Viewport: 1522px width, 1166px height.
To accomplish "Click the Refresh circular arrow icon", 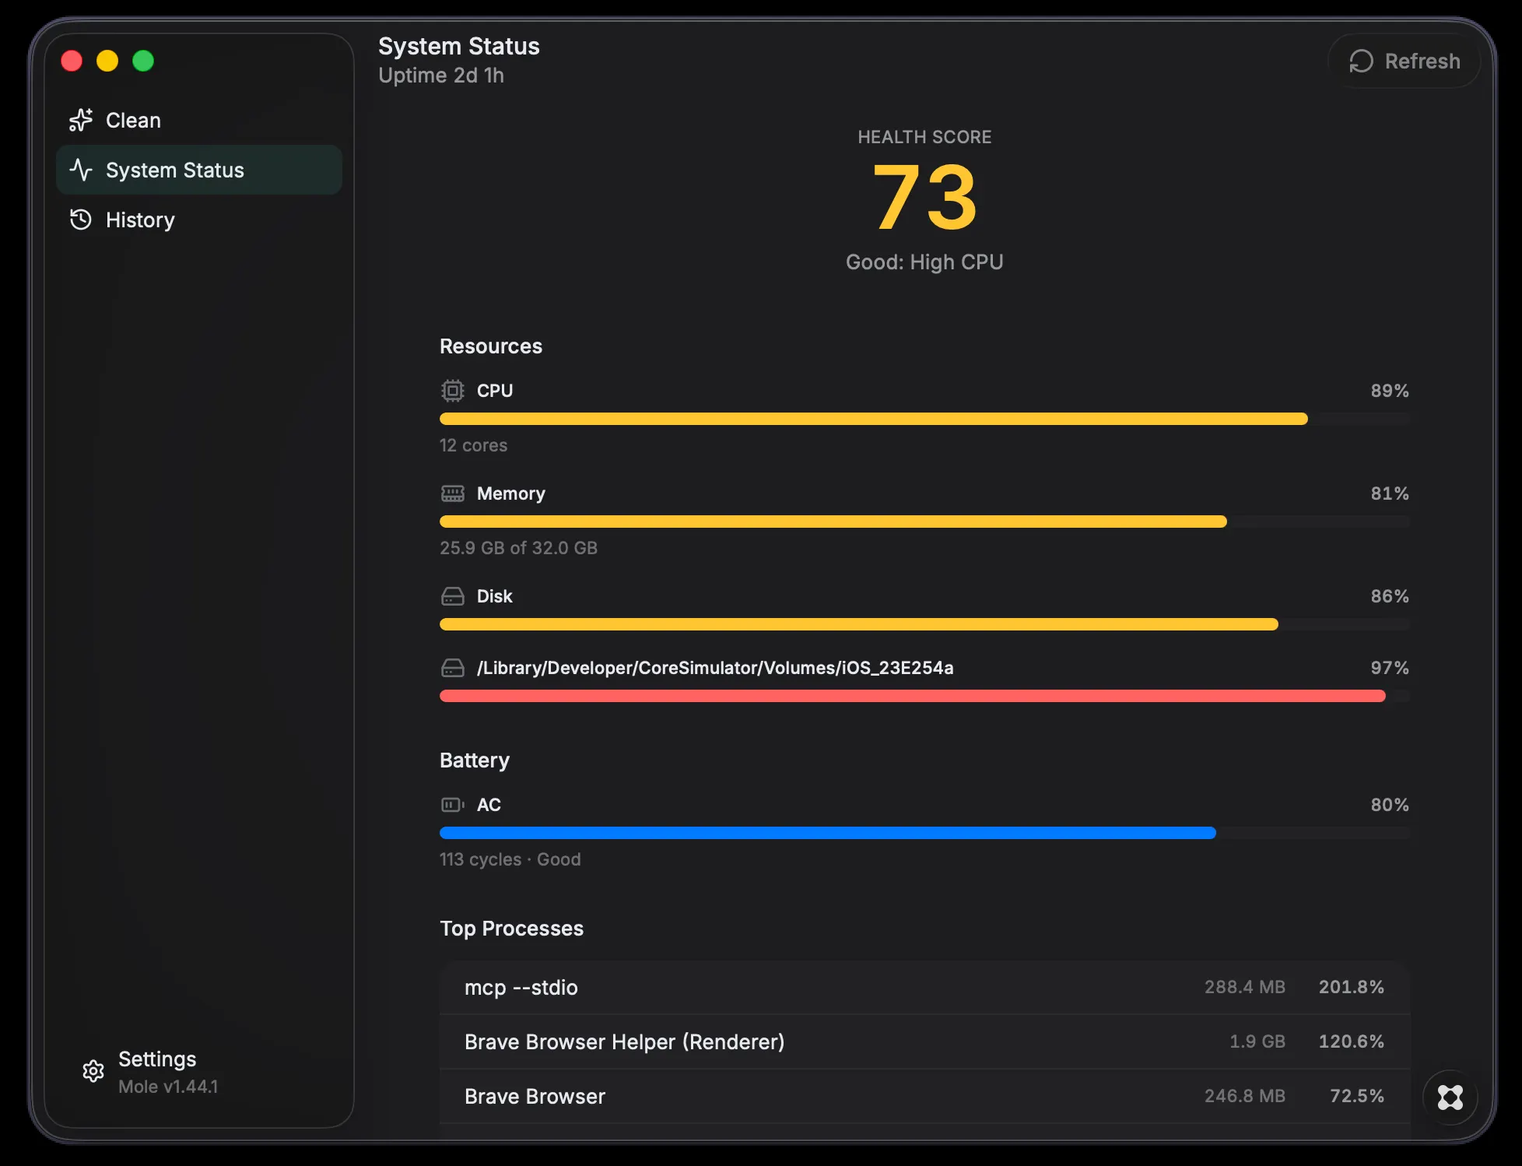I will (x=1361, y=61).
